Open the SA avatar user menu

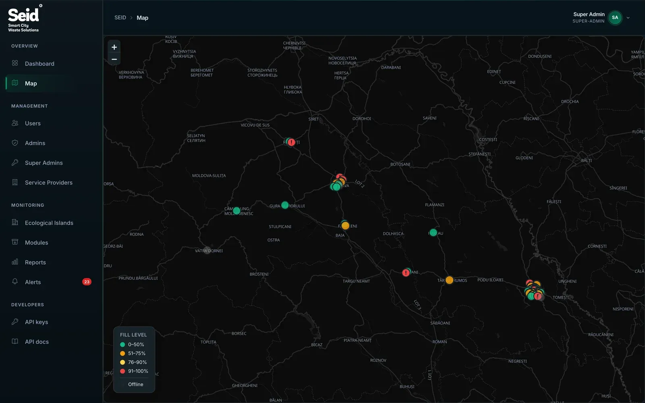pyautogui.click(x=615, y=18)
